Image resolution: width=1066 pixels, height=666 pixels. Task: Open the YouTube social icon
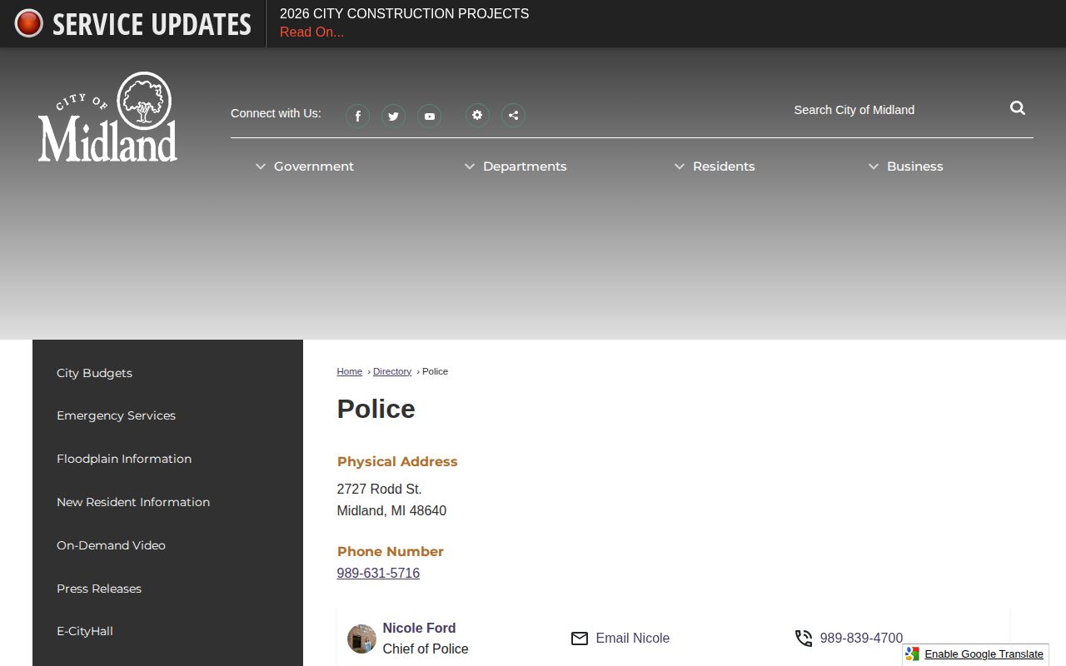coord(429,116)
